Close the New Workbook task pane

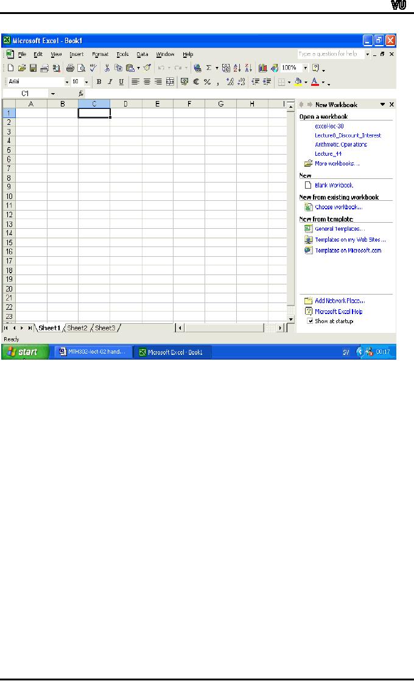(x=391, y=105)
